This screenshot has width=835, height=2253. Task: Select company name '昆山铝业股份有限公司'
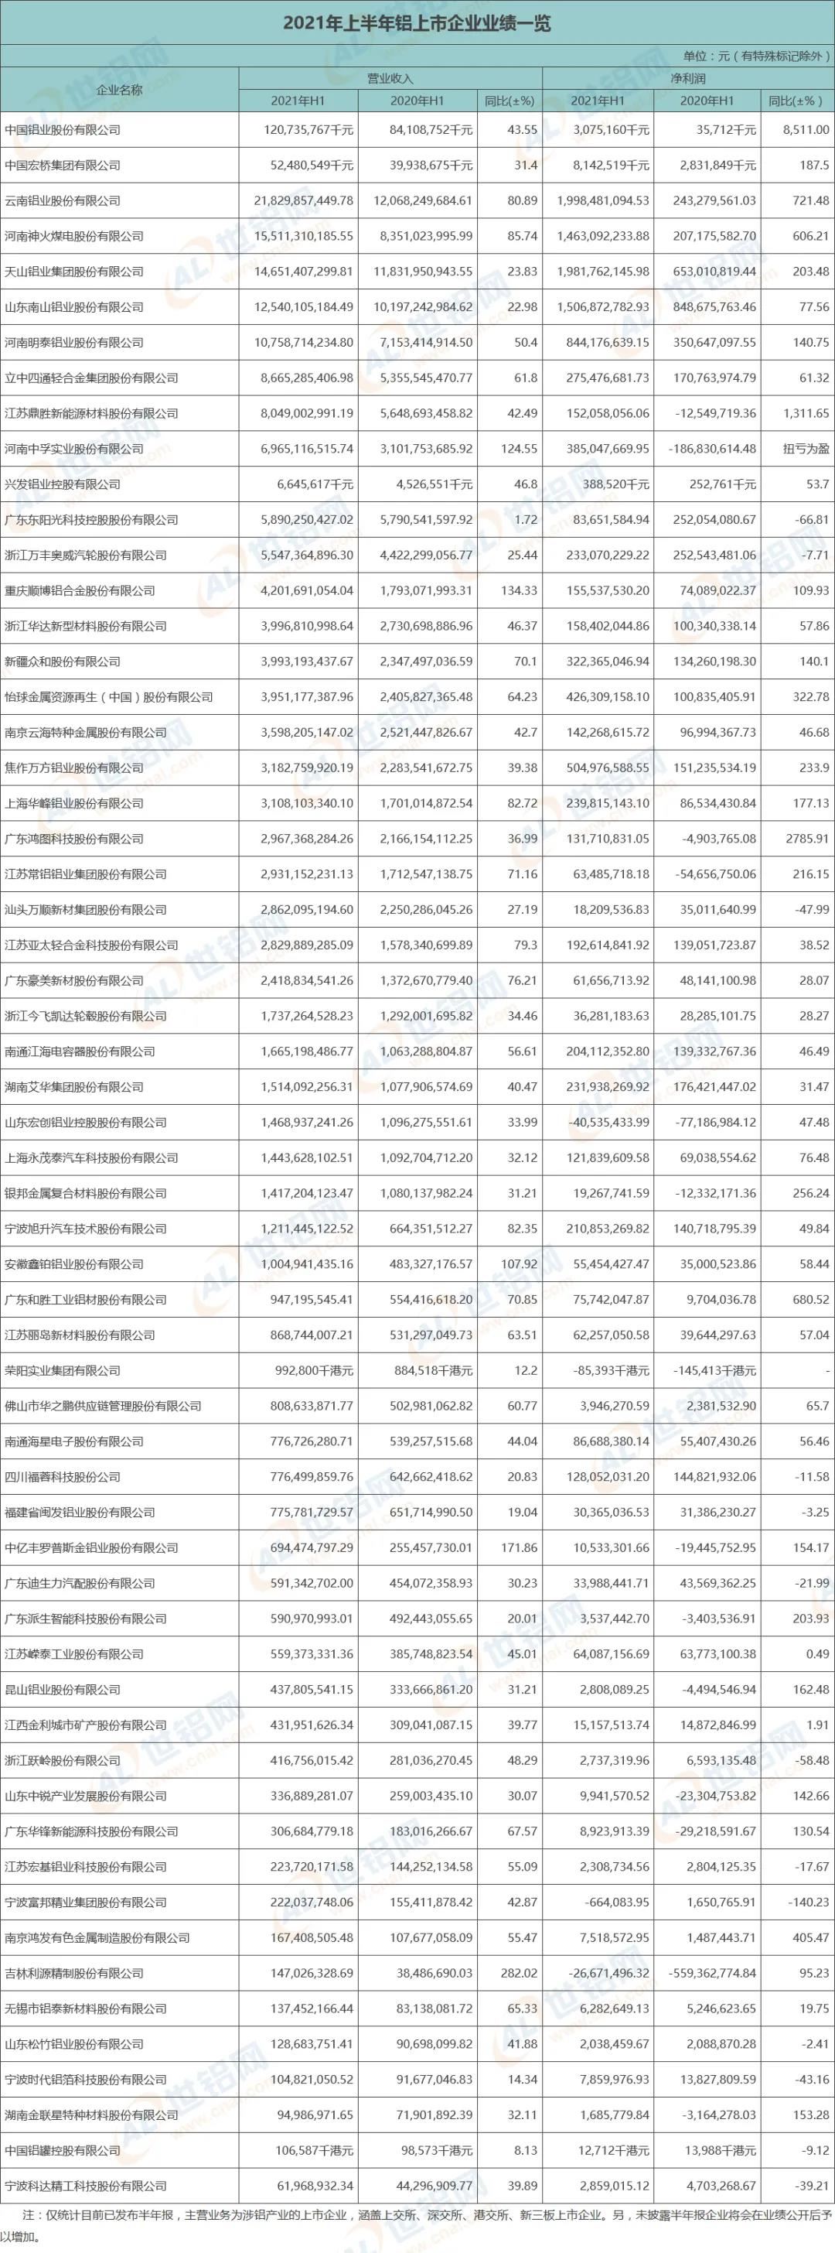tap(62, 1689)
